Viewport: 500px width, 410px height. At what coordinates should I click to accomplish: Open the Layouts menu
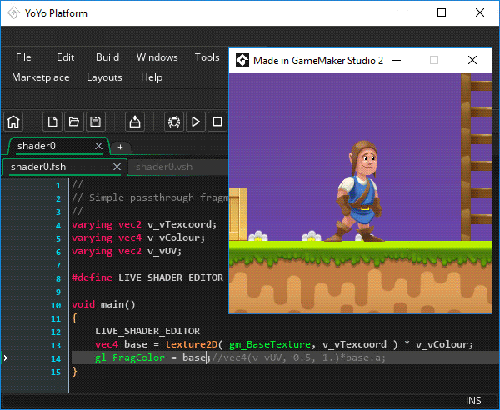104,77
